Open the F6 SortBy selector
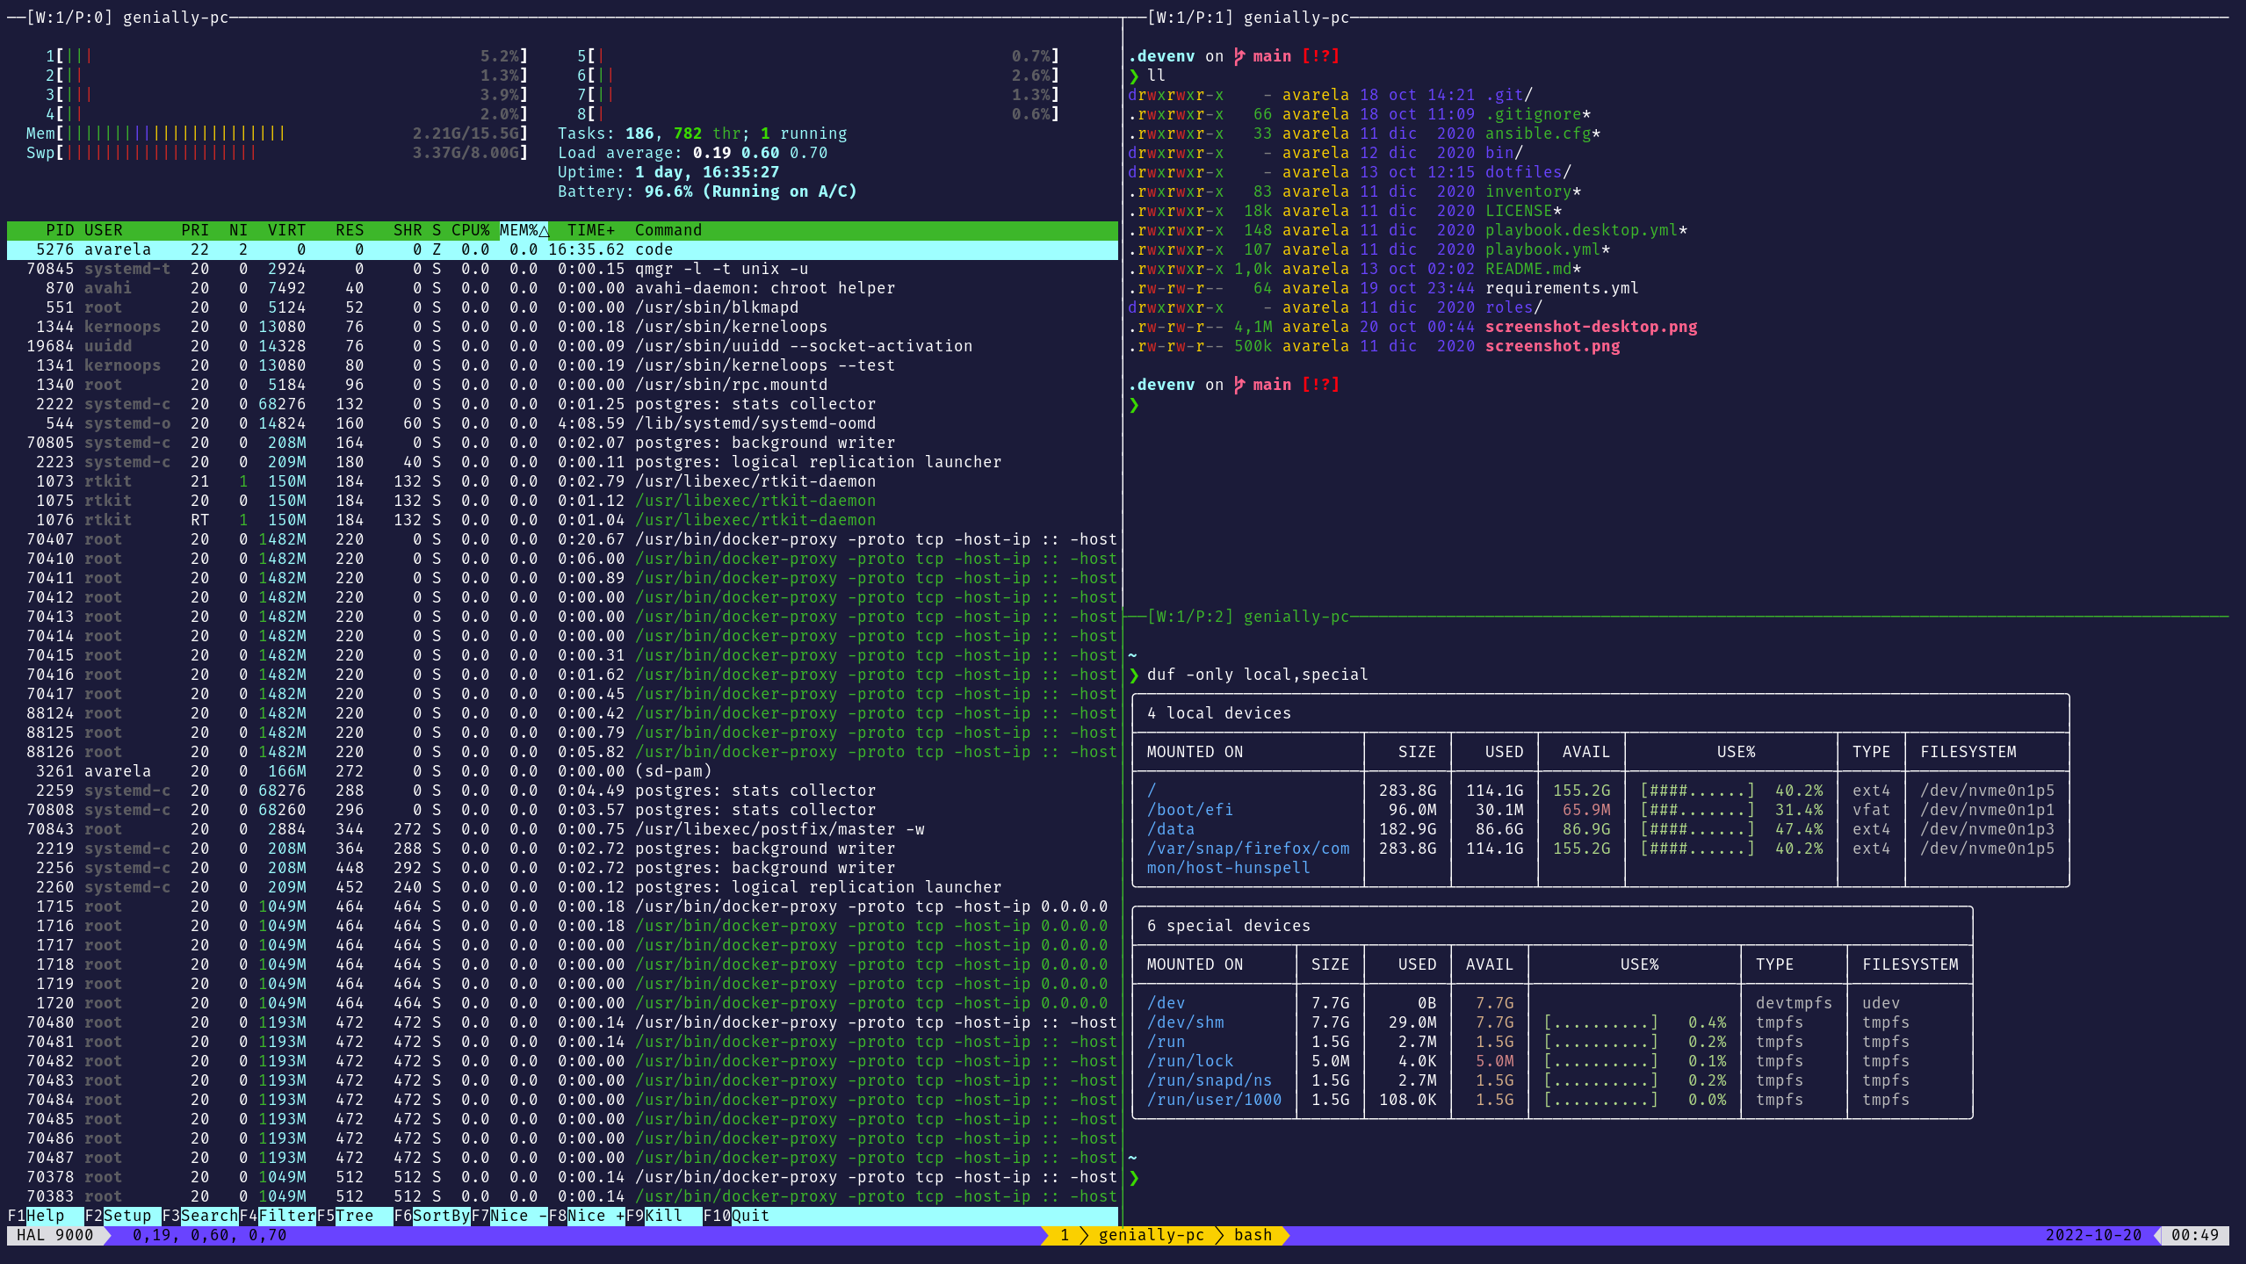The width and height of the screenshot is (2246, 1264). tap(440, 1216)
